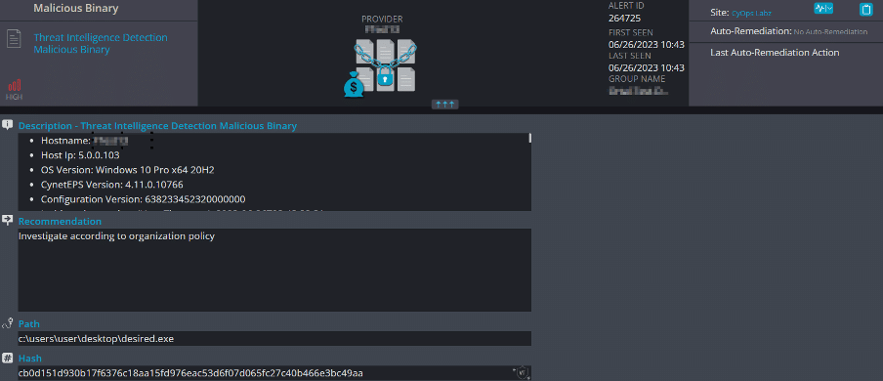This screenshot has width=883, height=381.
Task: Click the path route icon beside Path
Action: (x=7, y=323)
